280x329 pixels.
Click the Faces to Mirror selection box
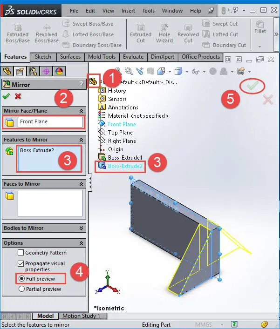50,203
